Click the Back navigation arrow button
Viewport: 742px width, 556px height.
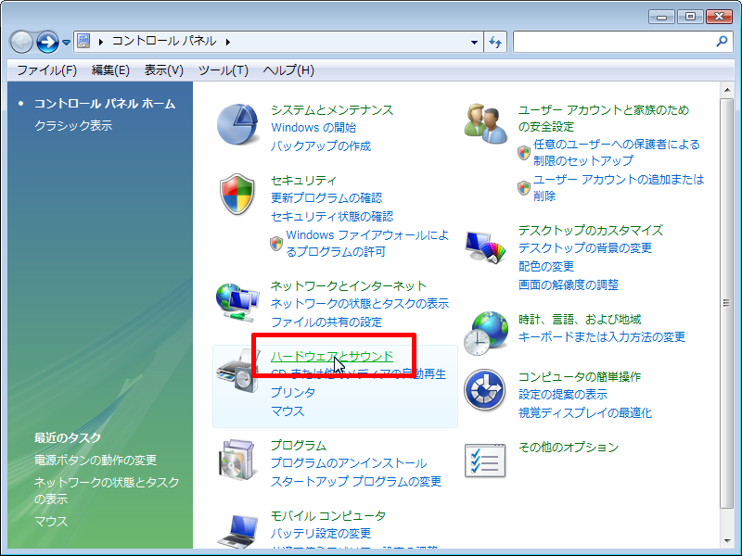[x=21, y=42]
